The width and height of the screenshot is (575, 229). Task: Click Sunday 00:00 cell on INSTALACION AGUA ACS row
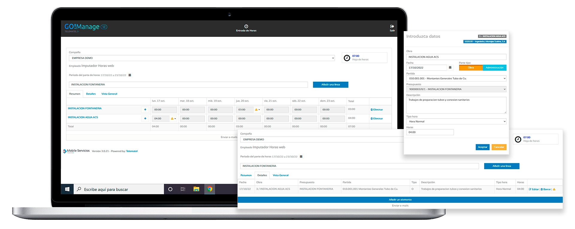[332, 119]
